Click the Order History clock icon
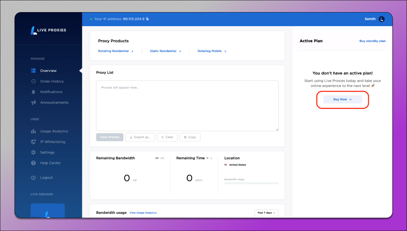Screen dimensions: 407x231 34,81
